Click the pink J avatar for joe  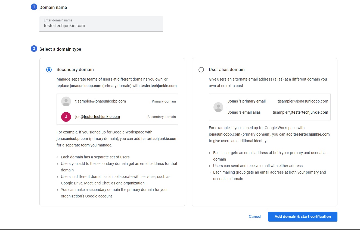(x=66, y=117)
